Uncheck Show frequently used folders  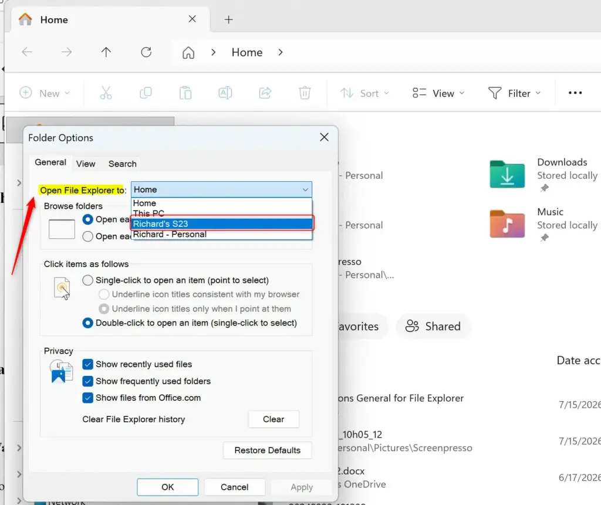(88, 381)
